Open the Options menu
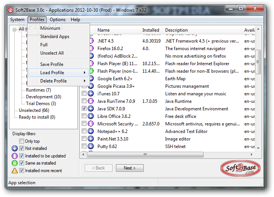The image size is (274, 197). (x=58, y=20)
